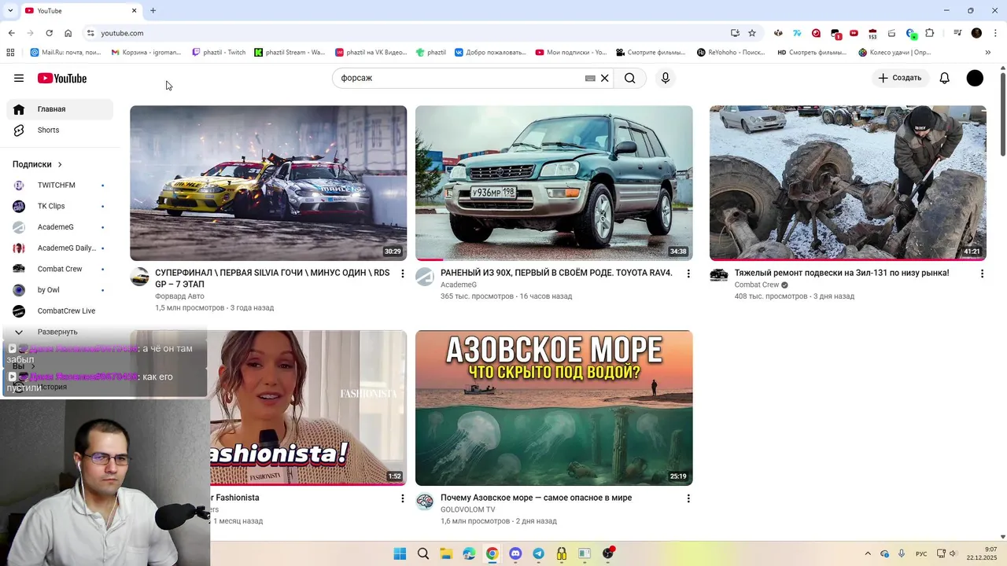
Task: Open Shorts in sidebar
Action: tap(60, 130)
